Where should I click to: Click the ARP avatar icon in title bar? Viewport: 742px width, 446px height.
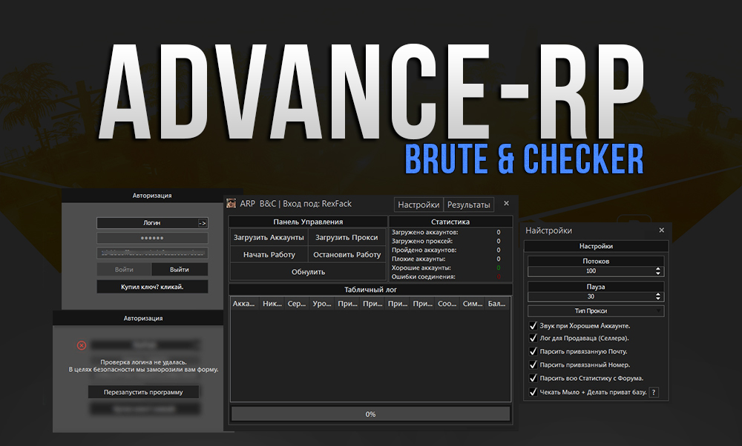pos(231,204)
